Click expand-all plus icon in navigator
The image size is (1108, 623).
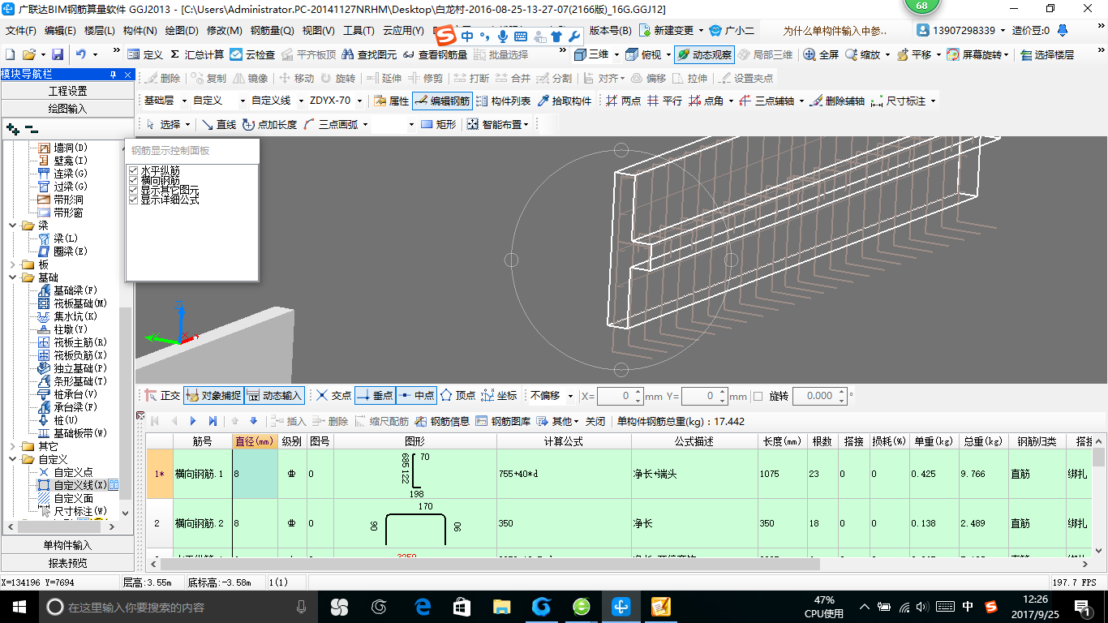[12, 129]
